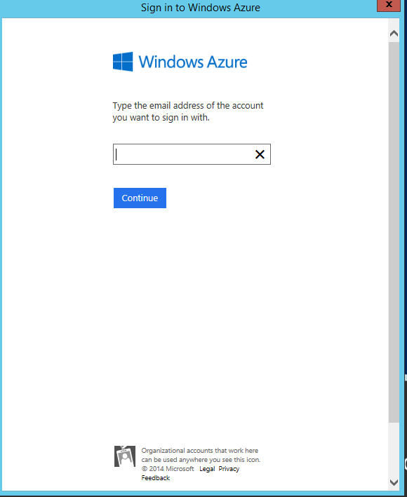Focus the email address input field
The height and width of the screenshot is (497, 407).
(x=192, y=154)
